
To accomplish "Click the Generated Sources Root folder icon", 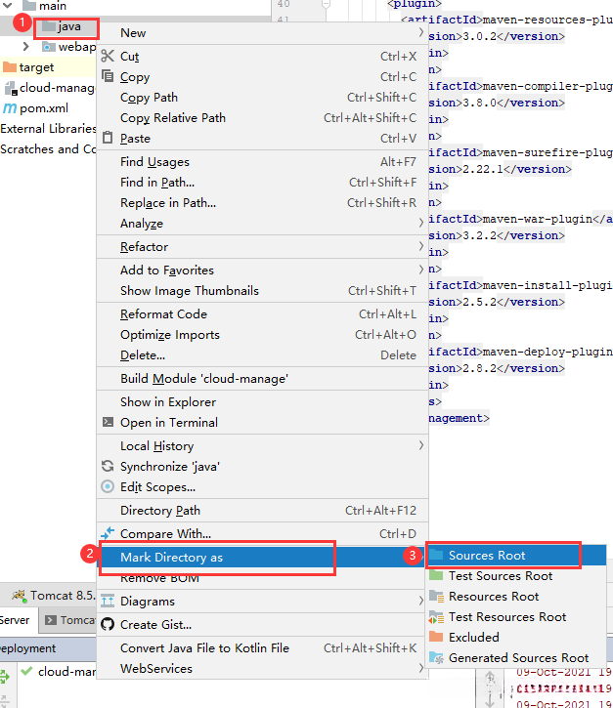I will tap(436, 657).
